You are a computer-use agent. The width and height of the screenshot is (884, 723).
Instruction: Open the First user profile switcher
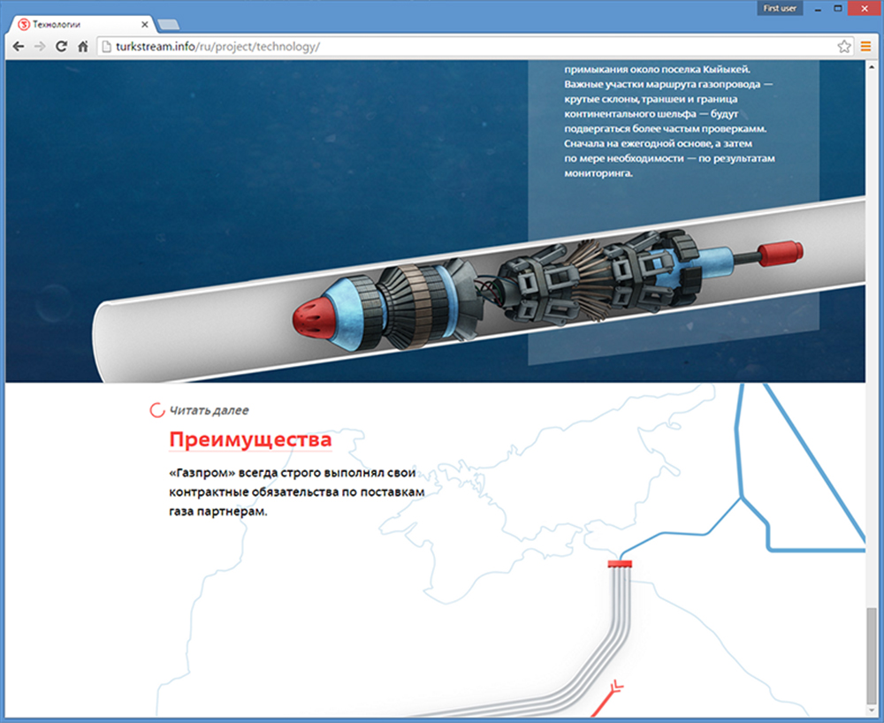781,8
